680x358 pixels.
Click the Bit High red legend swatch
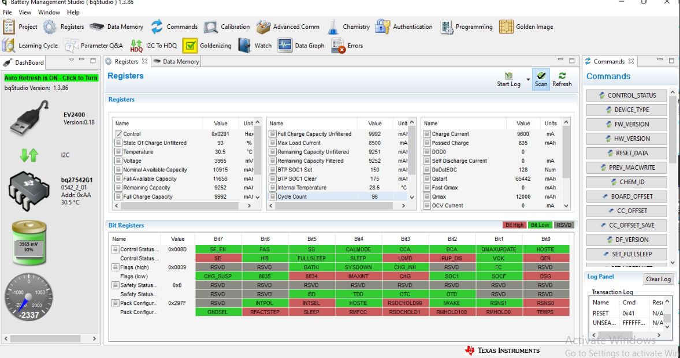pyautogui.click(x=514, y=225)
